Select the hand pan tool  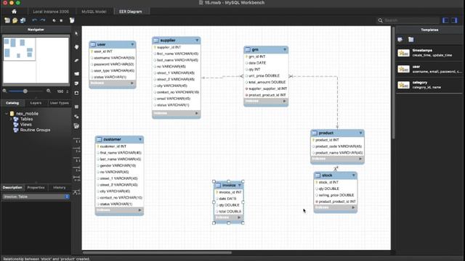click(x=76, y=46)
